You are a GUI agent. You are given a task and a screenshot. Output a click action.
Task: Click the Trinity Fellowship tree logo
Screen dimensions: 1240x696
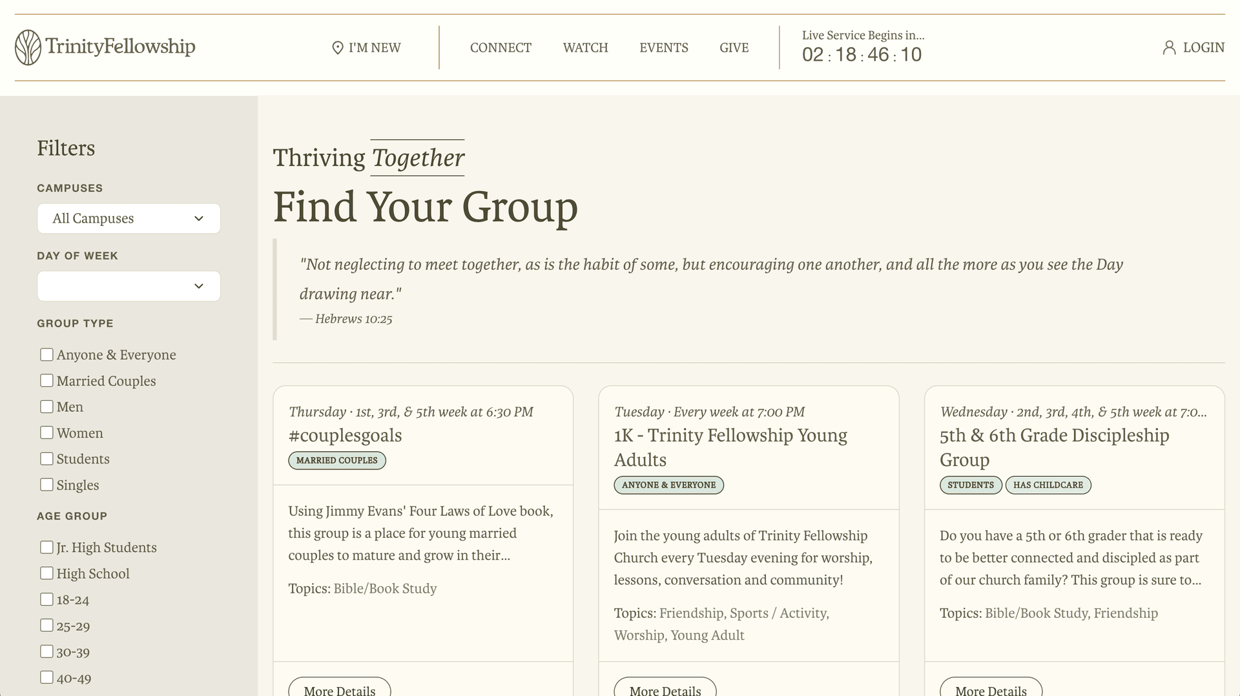28,47
